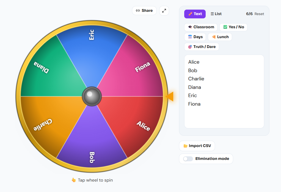This screenshot has width=281, height=192.
Task: Switch to the List tab
Action: pos(216,14)
